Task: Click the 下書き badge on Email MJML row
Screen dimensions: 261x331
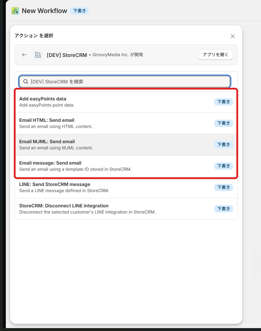Action: 224,145
